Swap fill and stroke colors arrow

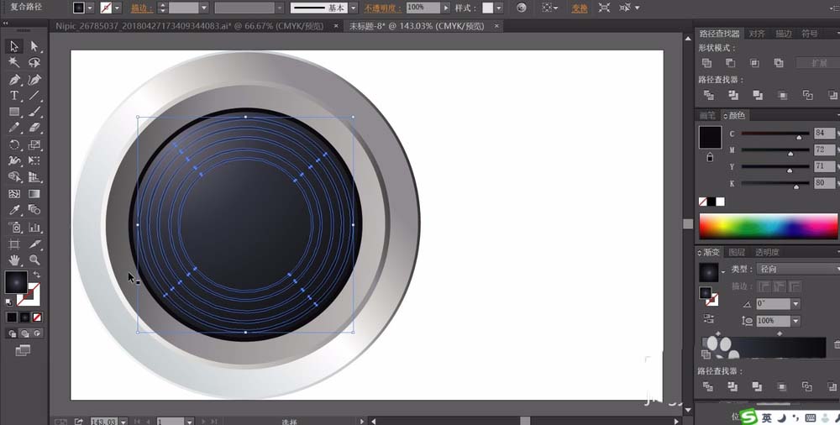coord(36,275)
